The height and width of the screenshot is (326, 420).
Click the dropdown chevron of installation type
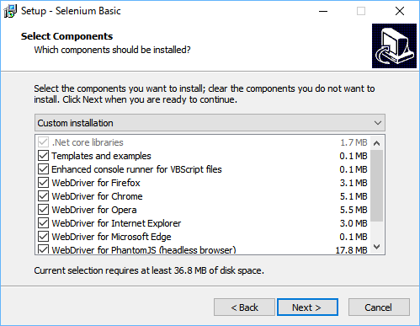click(378, 123)
